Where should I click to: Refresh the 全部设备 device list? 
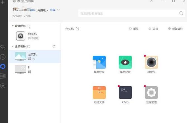(x=54, y=46)
